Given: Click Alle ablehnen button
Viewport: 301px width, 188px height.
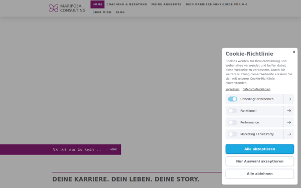Looking at the screenshot, I should click(259, 173).
